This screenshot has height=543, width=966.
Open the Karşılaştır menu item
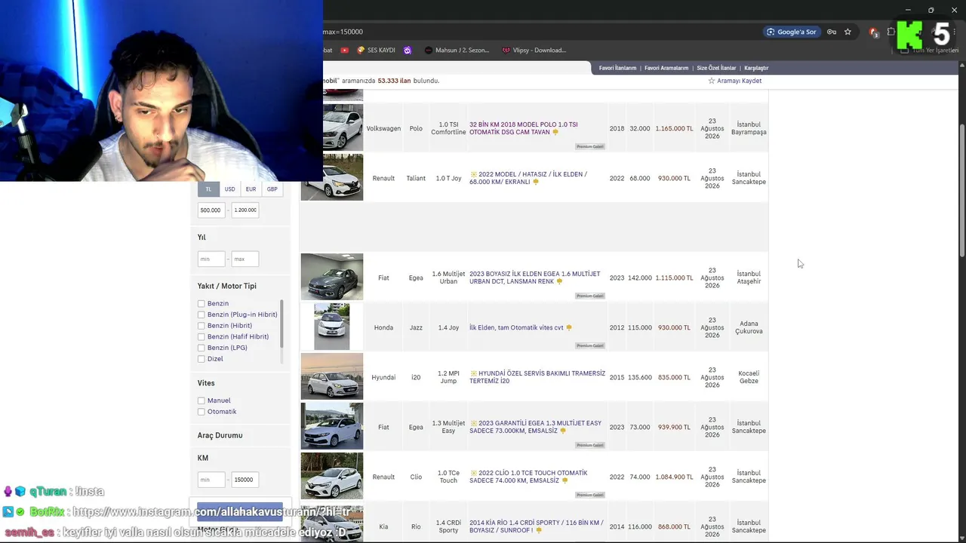click(x=756, y=68)
